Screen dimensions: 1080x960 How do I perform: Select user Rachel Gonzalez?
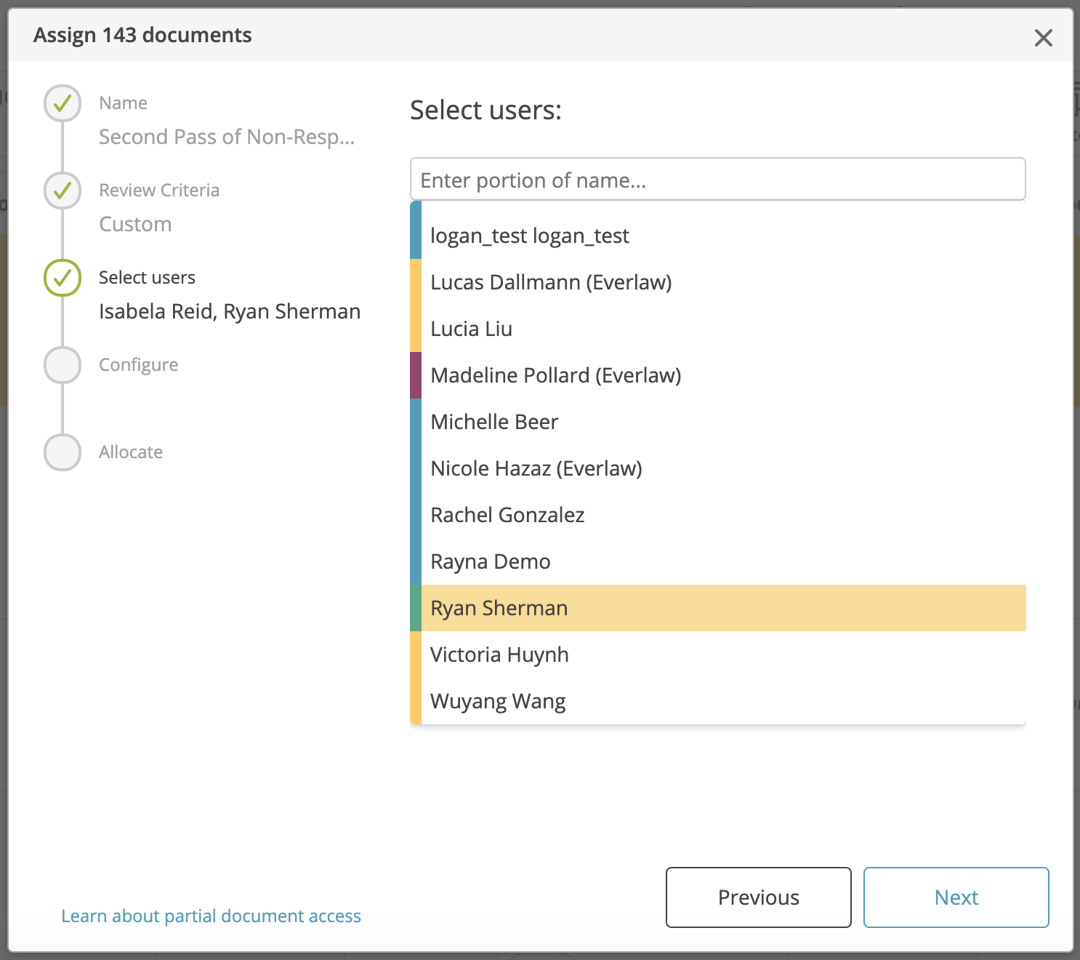pos(718,515)
